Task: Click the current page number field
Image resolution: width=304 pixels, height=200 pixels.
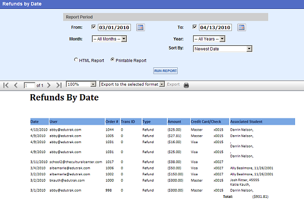Action: (29, 85)
